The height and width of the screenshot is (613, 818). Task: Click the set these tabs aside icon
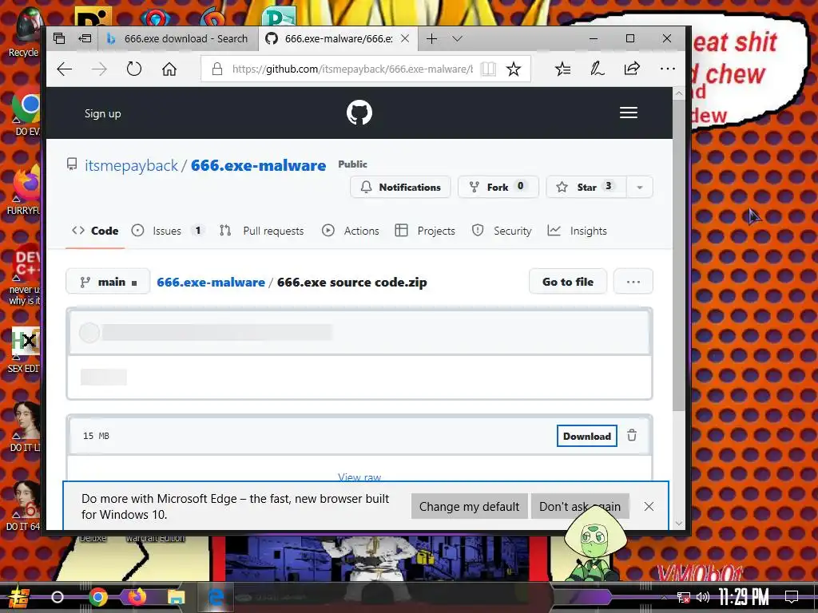tap(85, 38)
